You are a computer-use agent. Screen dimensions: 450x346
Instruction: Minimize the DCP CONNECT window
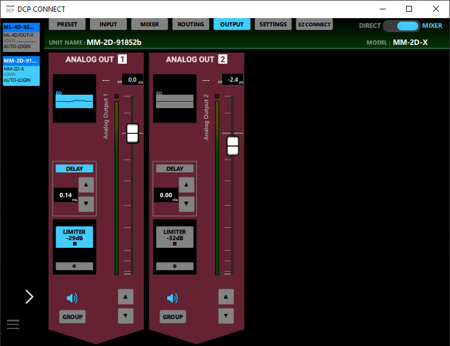tap(383, 9)
